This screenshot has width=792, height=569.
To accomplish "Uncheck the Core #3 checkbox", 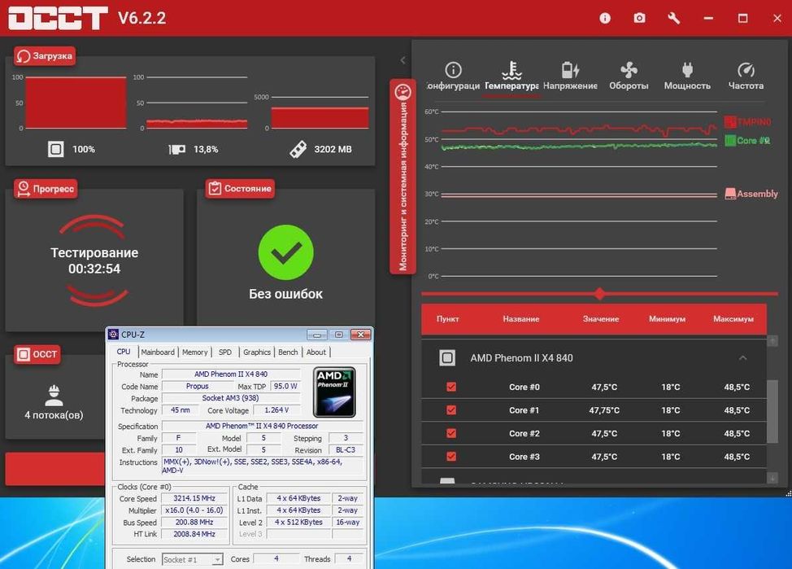I will point(451,457).
